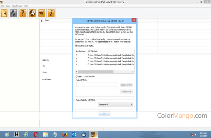Viewport: 211px width, 138px height.
Task: Click the info about toolbar icon
Action: (x=51, y=13)
